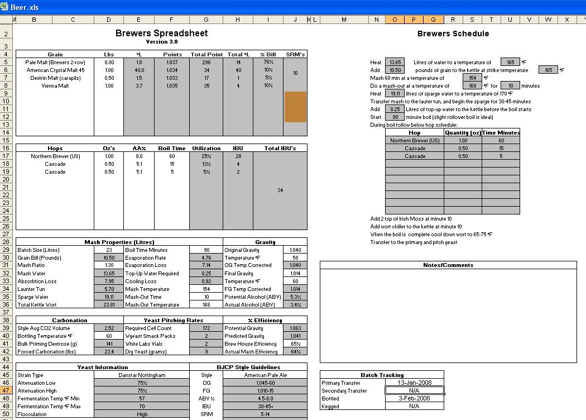Select column P header

414,20
